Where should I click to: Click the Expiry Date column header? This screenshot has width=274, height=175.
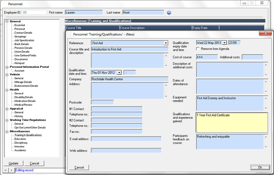coord(205,28)
